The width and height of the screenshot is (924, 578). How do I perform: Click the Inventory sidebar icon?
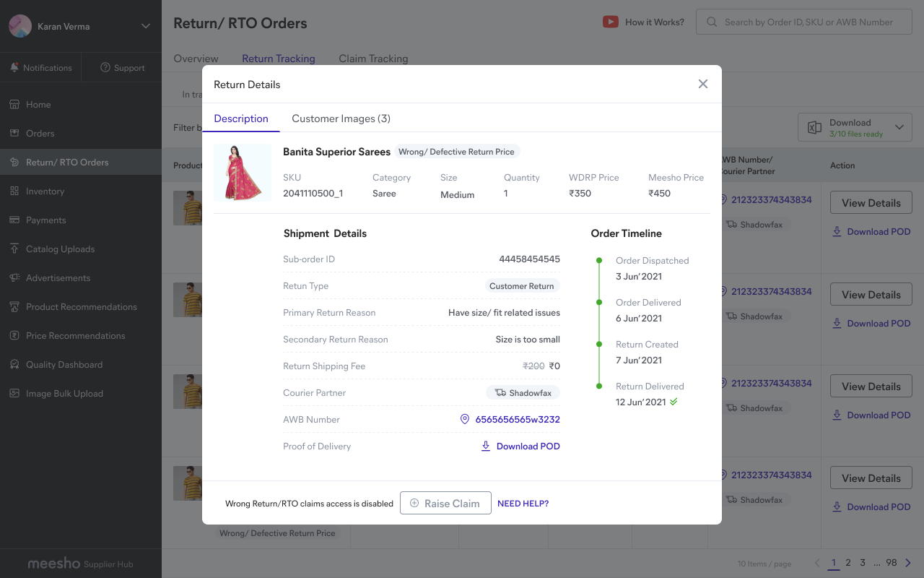point(14,191)
